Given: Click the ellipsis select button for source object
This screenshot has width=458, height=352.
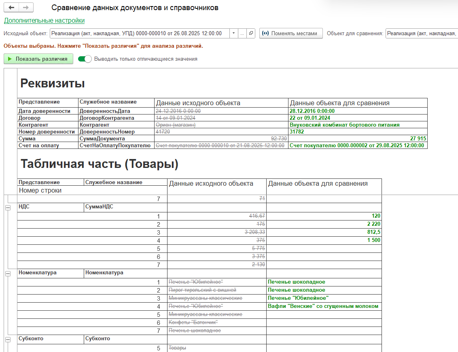Looking at the screenshot, I should [x=242, y=33].
